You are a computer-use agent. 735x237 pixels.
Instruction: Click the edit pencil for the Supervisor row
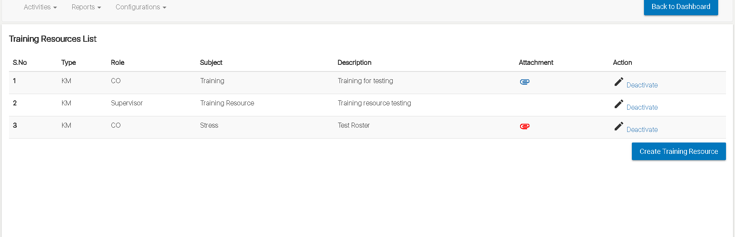tap(619, 104)
